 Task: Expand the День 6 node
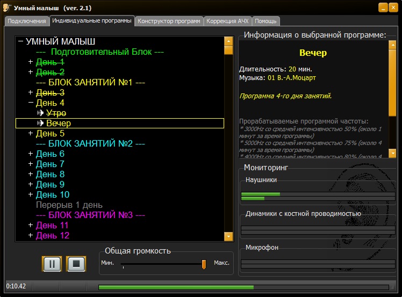pyautogui.click(x=31, y=154)
